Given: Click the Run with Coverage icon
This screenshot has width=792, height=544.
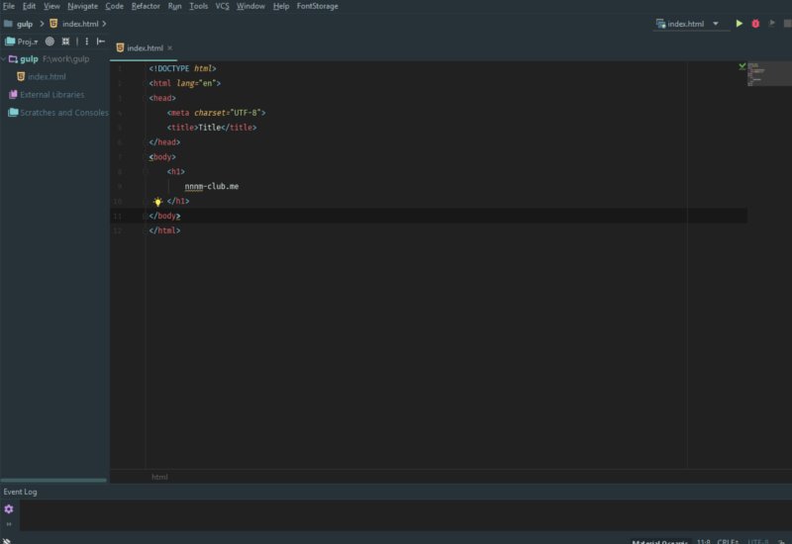Looking at the screenshot, I should coord(771,24).
